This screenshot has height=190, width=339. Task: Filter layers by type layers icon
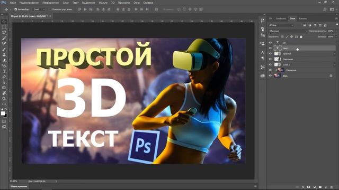coord(315,25)
